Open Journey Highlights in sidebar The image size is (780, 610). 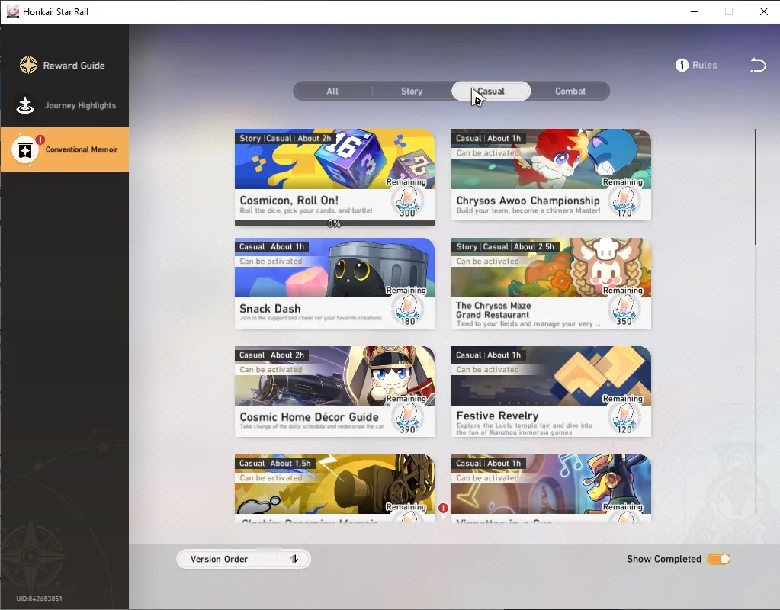[65, 105]
